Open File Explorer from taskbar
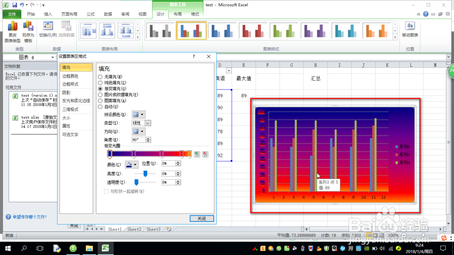The image size is (454, 255). [89, 248]
